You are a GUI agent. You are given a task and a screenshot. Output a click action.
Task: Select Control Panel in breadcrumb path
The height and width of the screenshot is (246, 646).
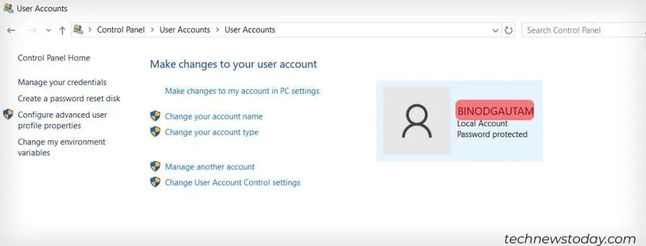(x=120, y=30)
